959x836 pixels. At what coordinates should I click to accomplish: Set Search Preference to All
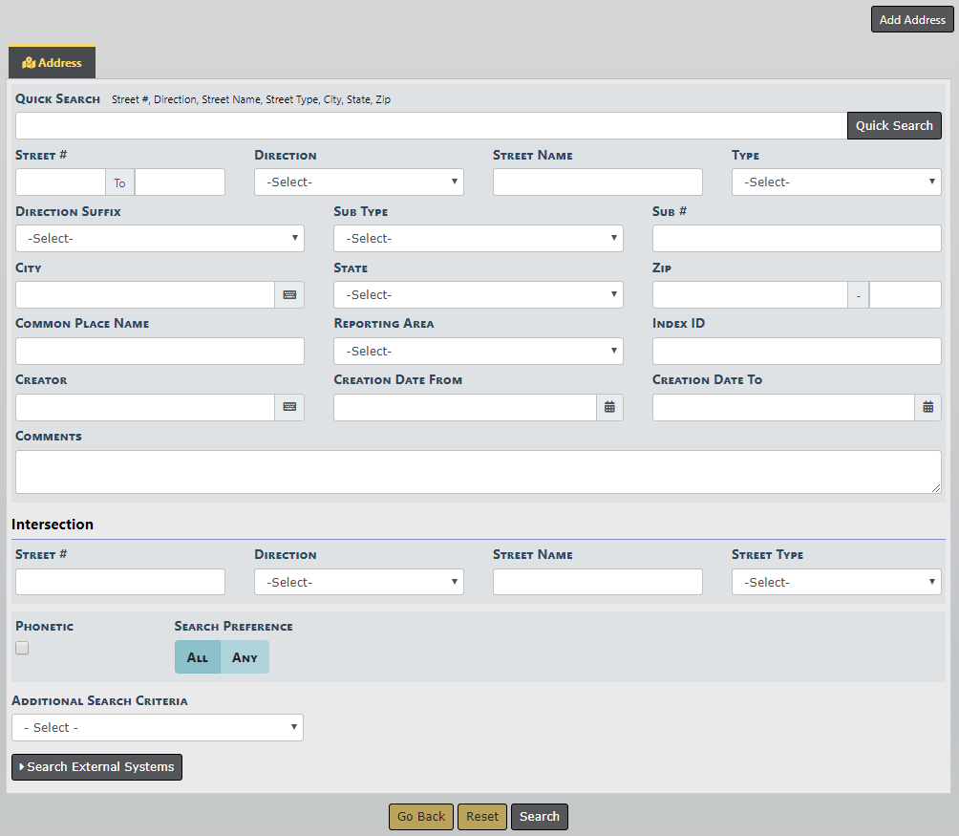click(198, 657)
